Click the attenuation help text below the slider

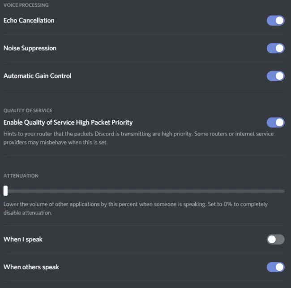[x=136, y=209]
